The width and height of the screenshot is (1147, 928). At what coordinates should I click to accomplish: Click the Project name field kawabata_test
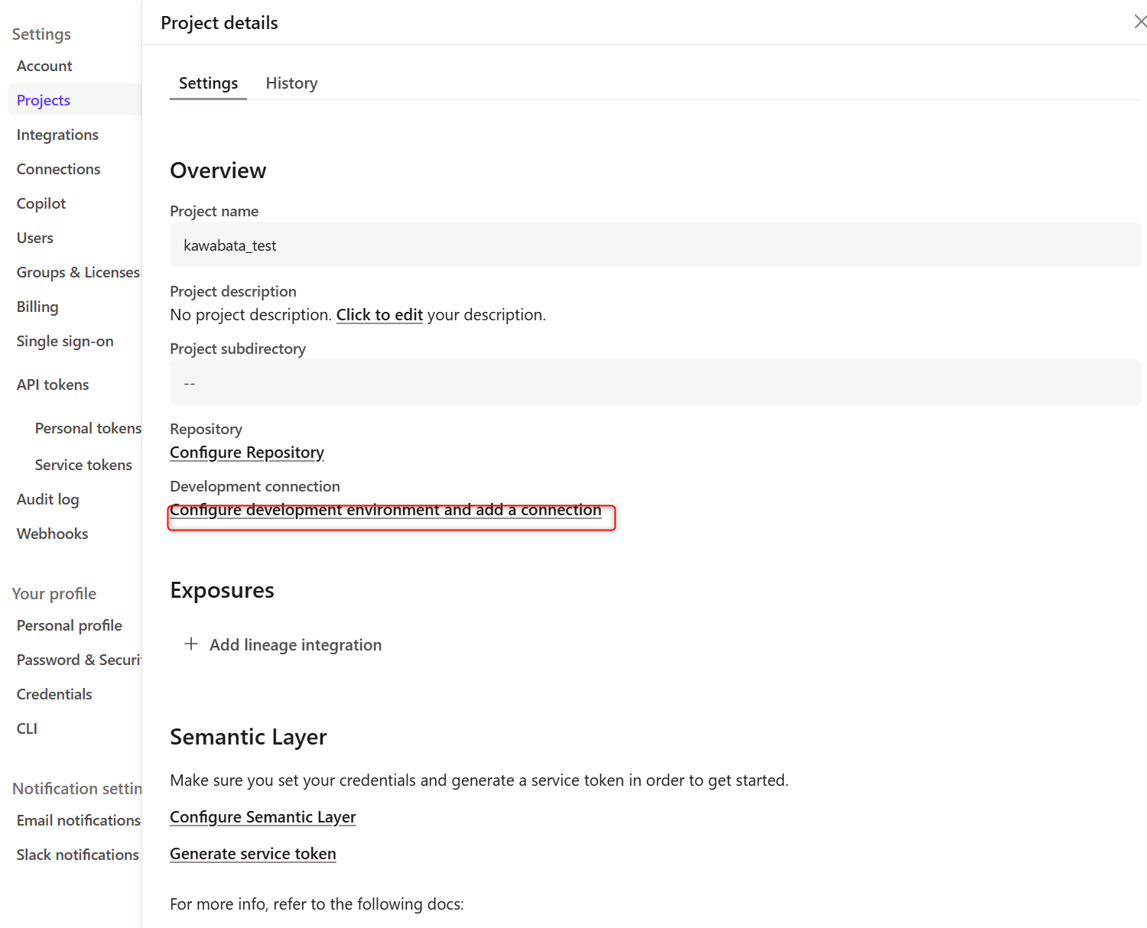click(x=655, y=245)
